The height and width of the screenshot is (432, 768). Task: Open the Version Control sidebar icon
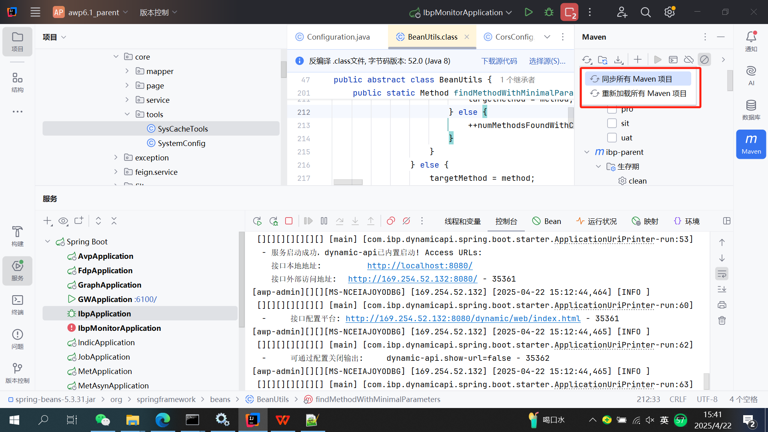coord(17,373)
